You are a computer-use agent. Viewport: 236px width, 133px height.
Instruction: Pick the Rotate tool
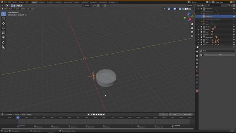[3, 28]
